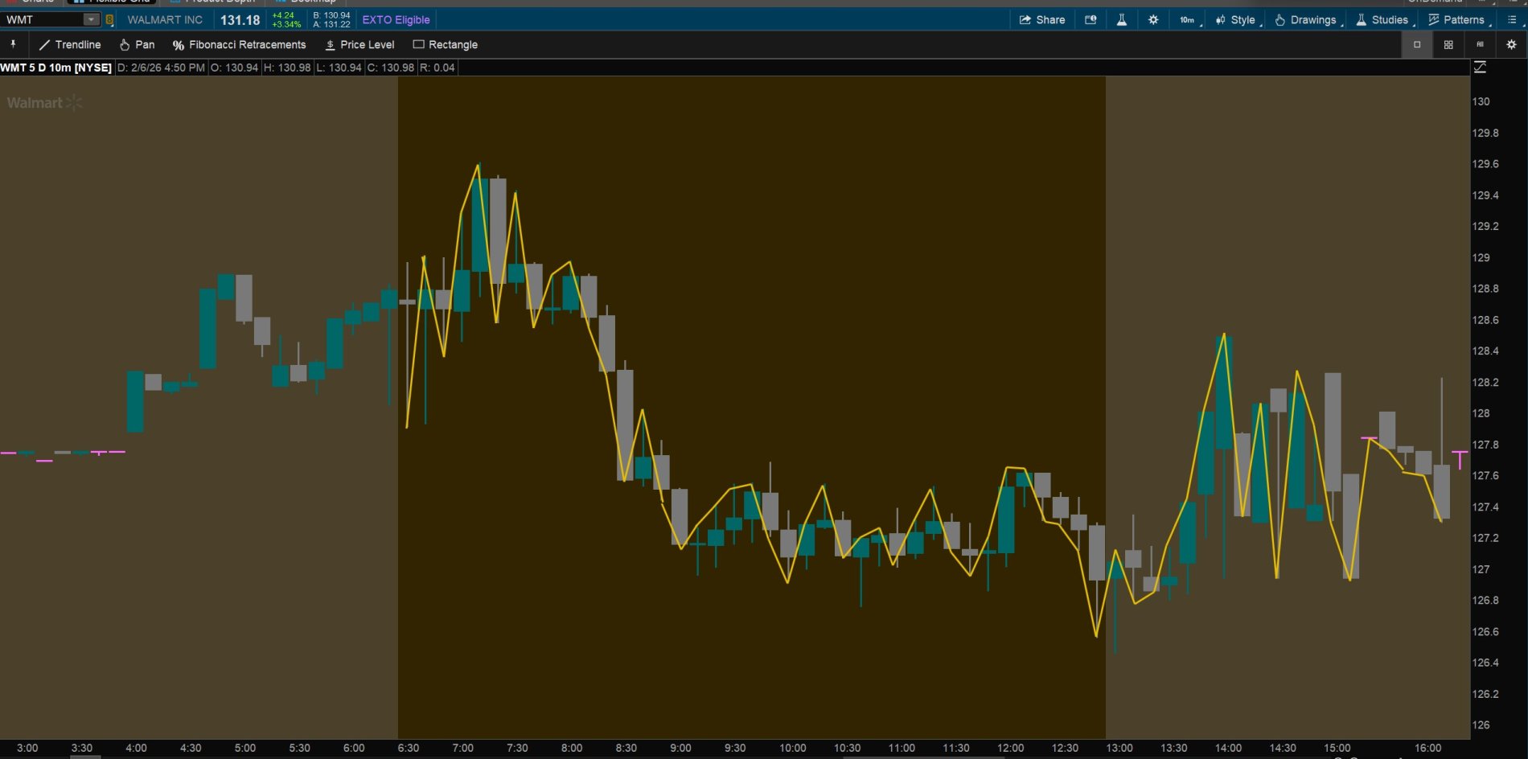The width and height of the screenshot is (1528, 759).
Task: Switch to single chart layout view
Action: pos(1417,45)
